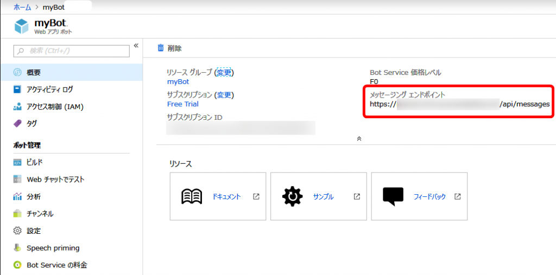The width and height of the screenshot is (556, 275).
Task: Click the Web アプリ ボット subtitle
Action: 53,31
